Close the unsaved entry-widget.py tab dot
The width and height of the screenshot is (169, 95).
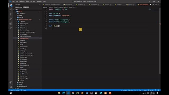tap(151, 5)
